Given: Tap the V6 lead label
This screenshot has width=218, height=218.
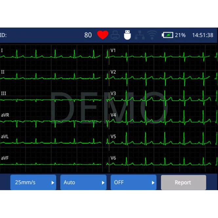Looking at the screenshot, I should coord(113,158).
